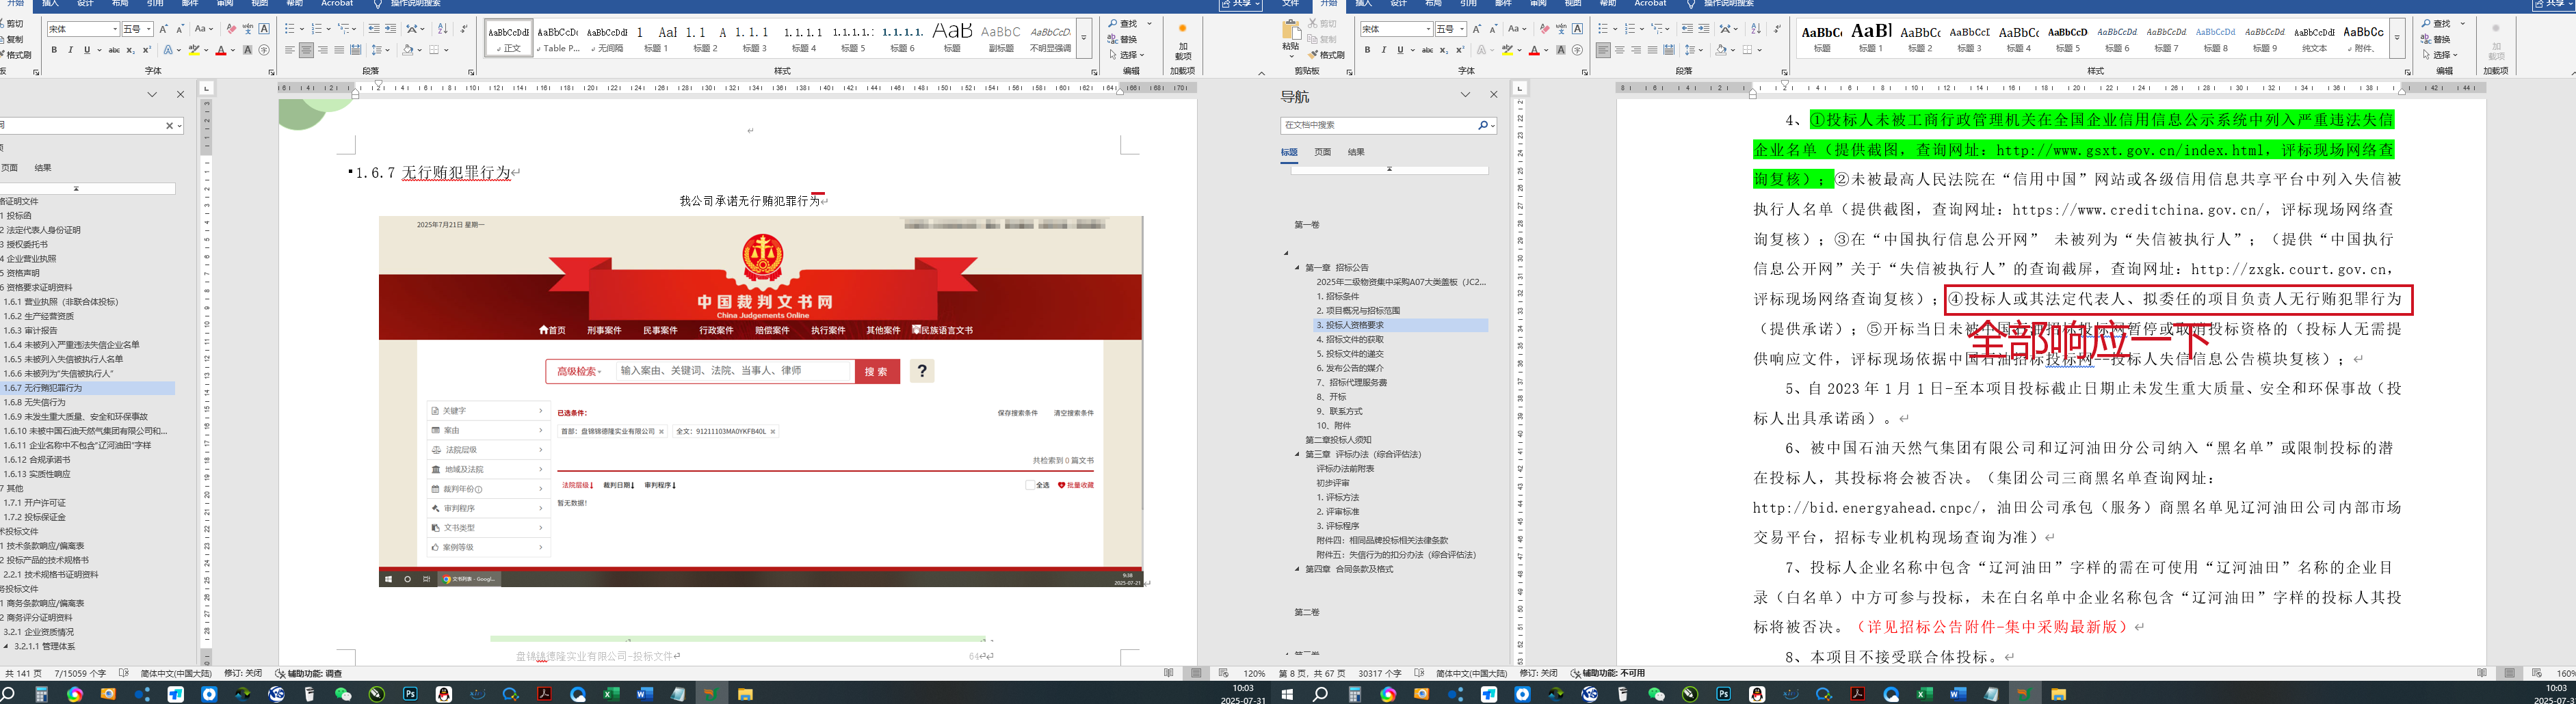Apply 标题 1 style in right Word window
Image resolution: width=2576 pixels, height=704 pixels.
coord(1870,38)
